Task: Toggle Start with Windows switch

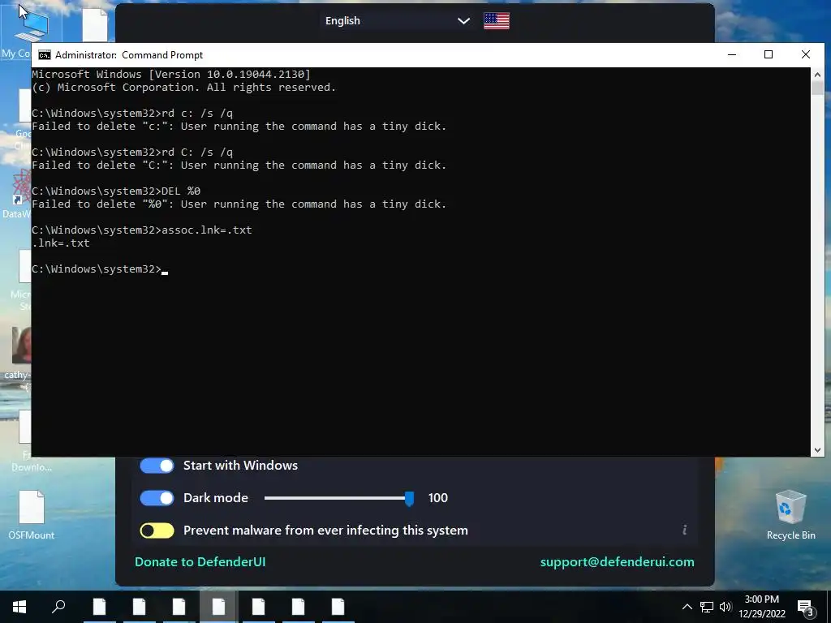Action: click(x=157, y=466)
